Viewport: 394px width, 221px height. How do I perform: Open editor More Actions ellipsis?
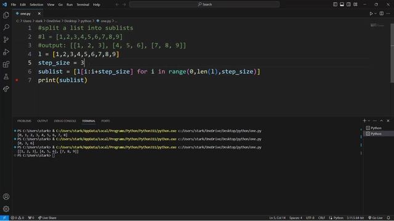pyautogui.click(x=388, y=14)
